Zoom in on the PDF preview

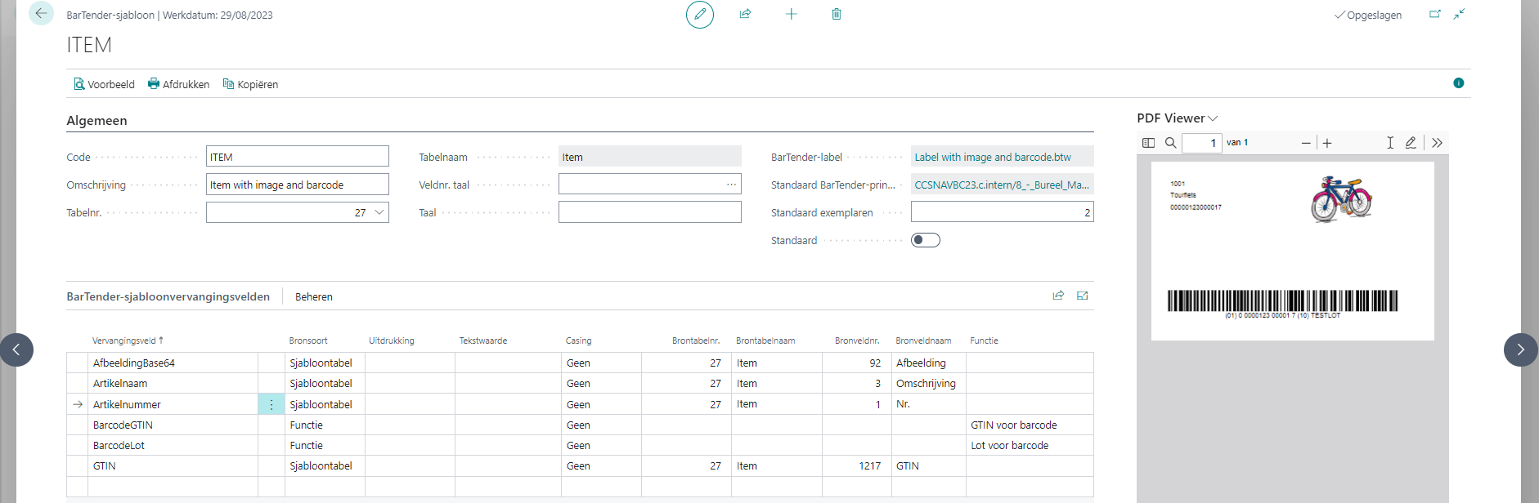[x=1327, y=143]
